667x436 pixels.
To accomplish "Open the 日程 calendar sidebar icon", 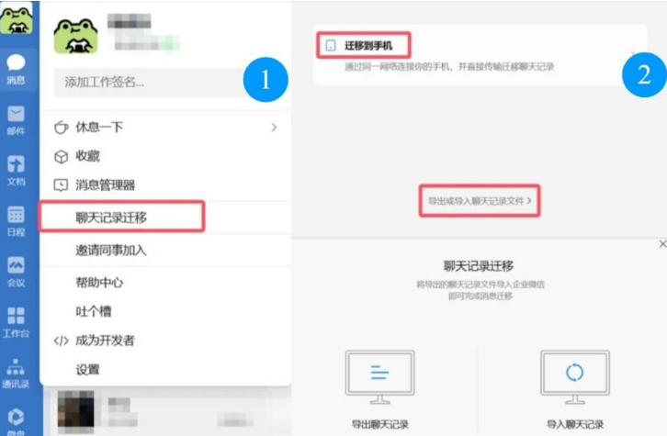I will coord(16,221).
